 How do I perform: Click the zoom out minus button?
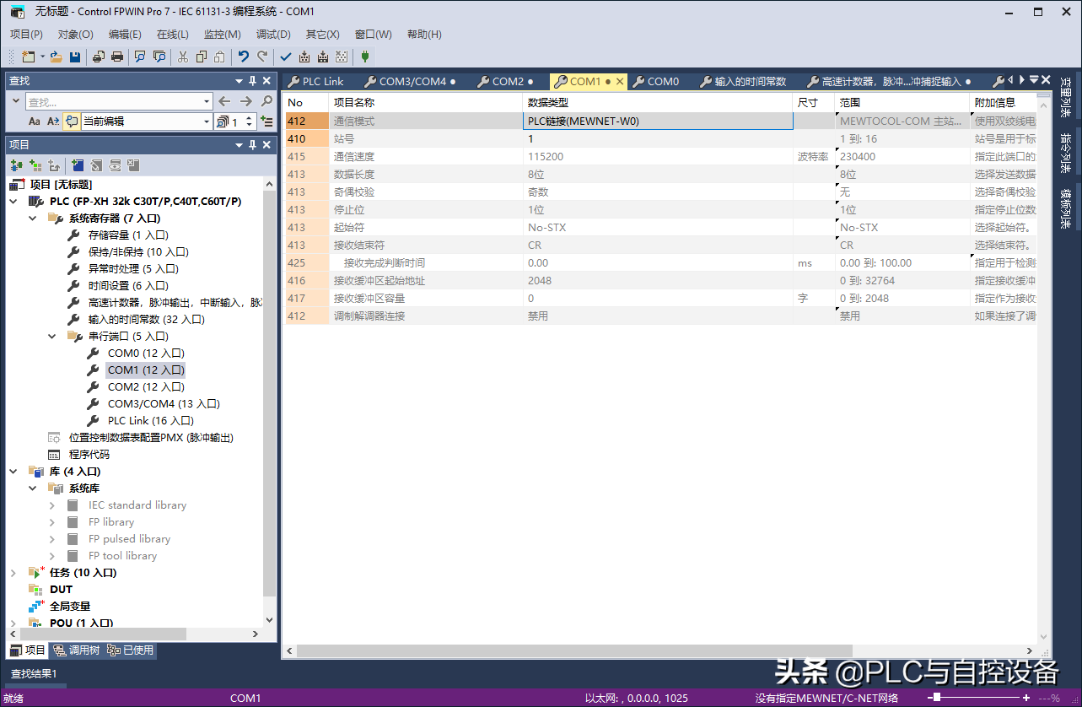[x=929, y=698]
